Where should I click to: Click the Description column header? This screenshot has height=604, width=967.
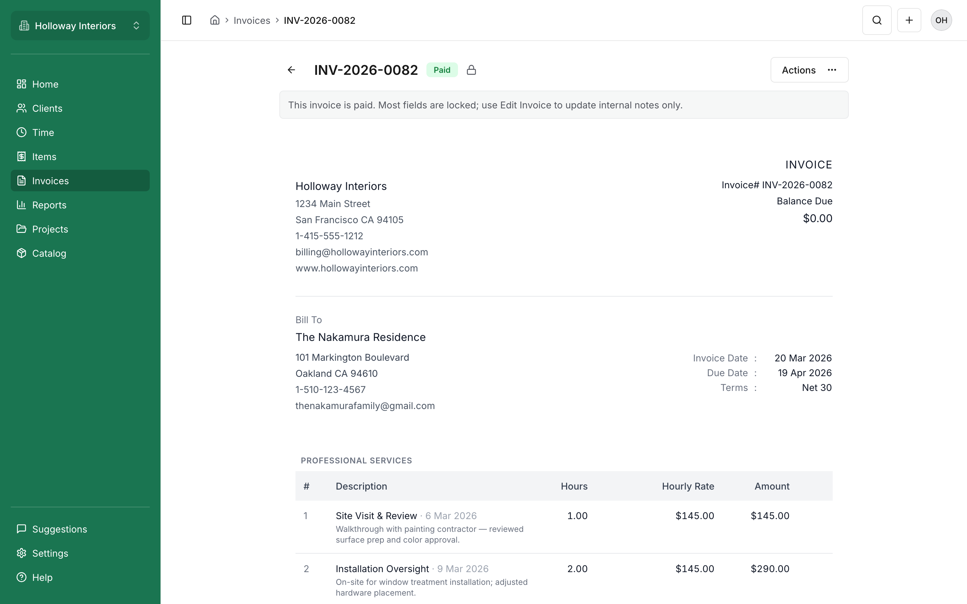361,486
